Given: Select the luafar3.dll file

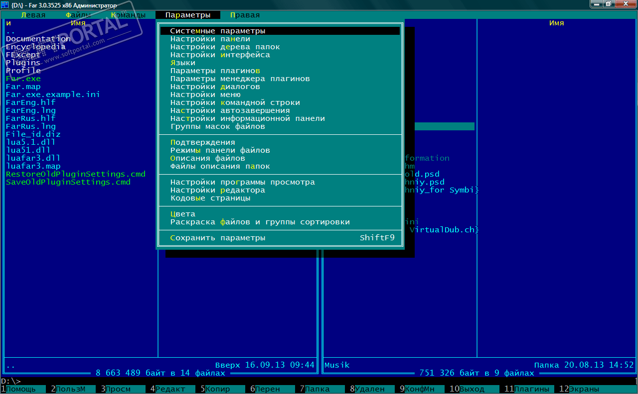Looking at the screenshot, I should point(33,158).
